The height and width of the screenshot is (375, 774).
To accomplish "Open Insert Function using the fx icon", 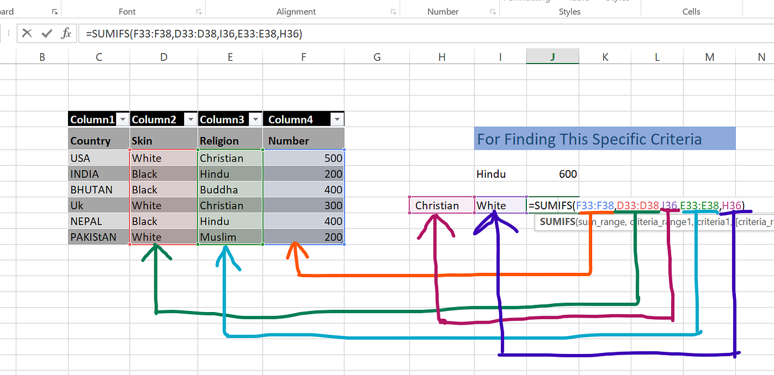I will click(66, 33).
